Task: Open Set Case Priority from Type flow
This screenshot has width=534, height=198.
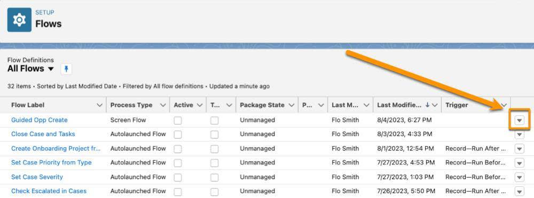Action: click(51, 163)
